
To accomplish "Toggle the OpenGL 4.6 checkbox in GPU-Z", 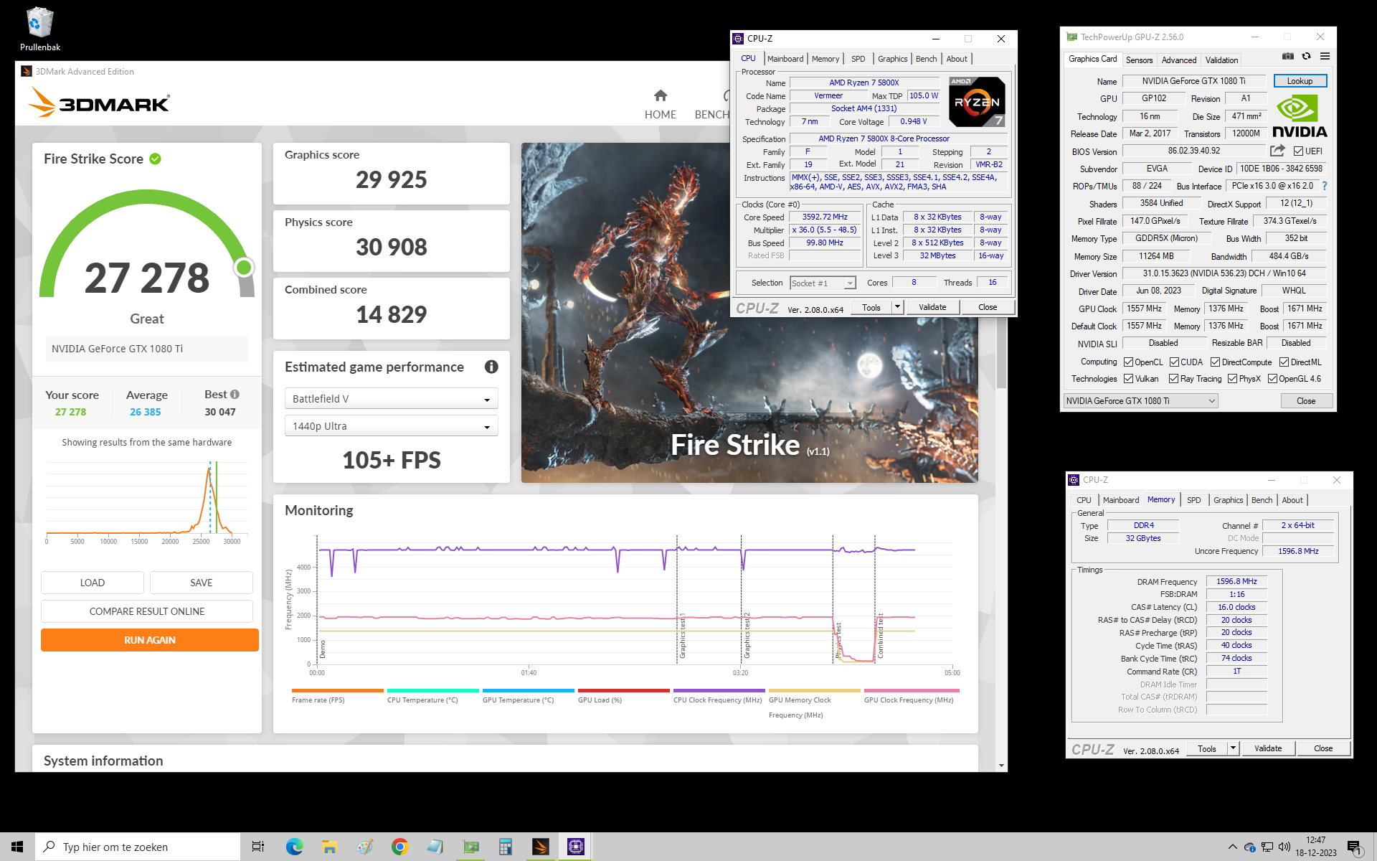I will [1273, 379].
